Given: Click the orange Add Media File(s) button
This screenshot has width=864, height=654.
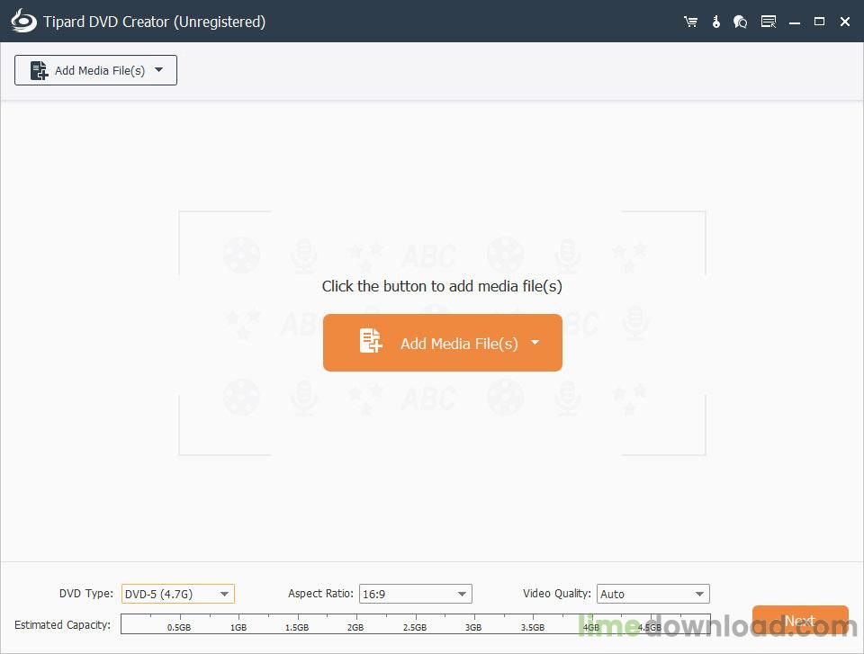Looking at the screenshot, I should (443, 343).
